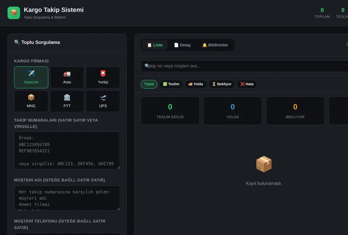Image resolution: width=348 pixels, height=235 pixels.
Task: Show all records with Tümü filter
Action: click(x=149, y=84)
